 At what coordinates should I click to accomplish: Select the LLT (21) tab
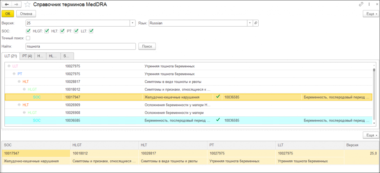(x=10, y=56)
